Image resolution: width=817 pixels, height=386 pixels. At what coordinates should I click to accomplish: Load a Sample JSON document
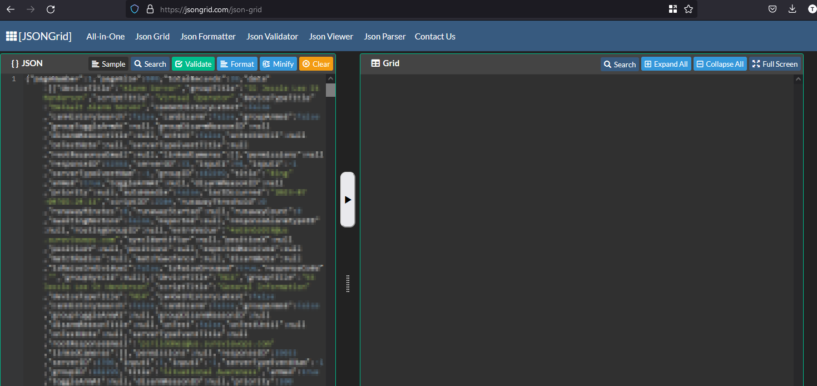pos(108,63)
